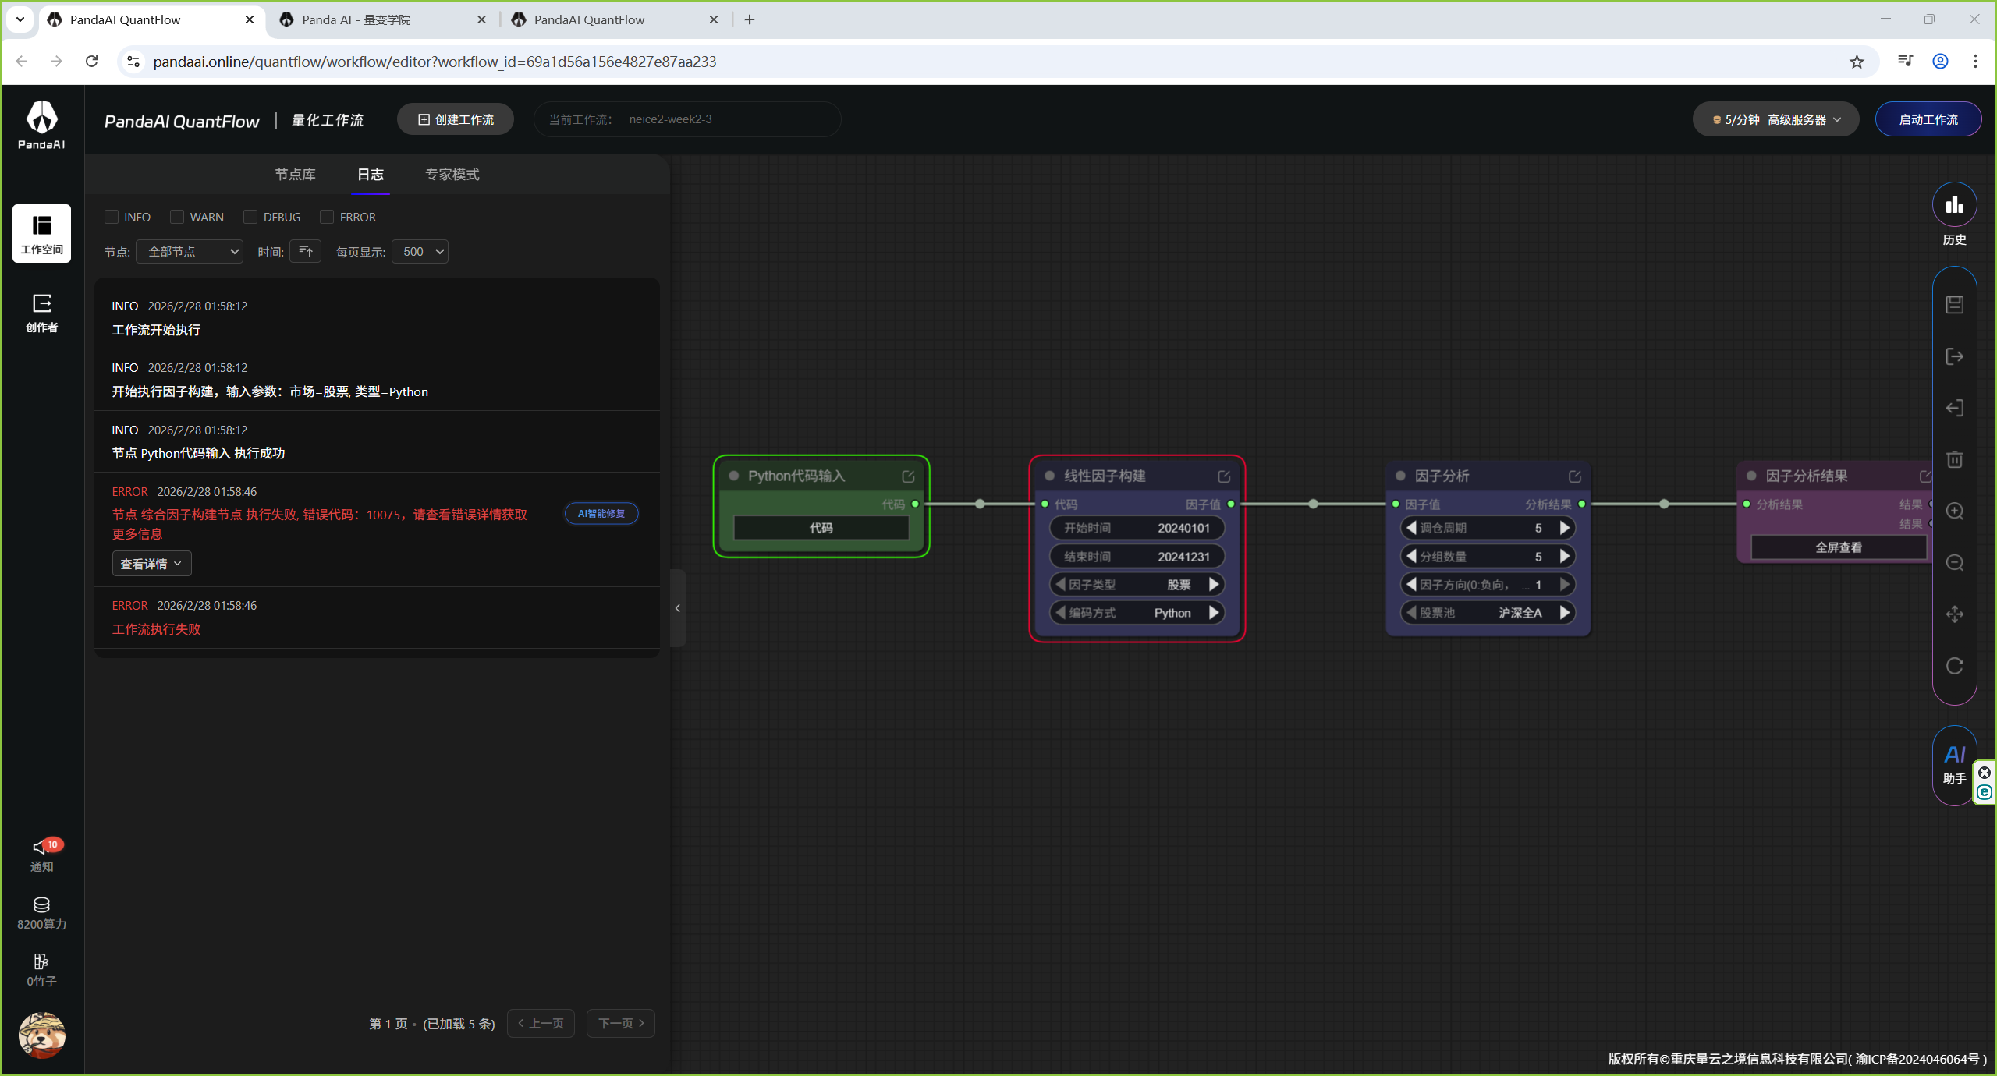Expand 查看详情 for the error log
Screen dimensions: 1997x1076
coord(151,564)
